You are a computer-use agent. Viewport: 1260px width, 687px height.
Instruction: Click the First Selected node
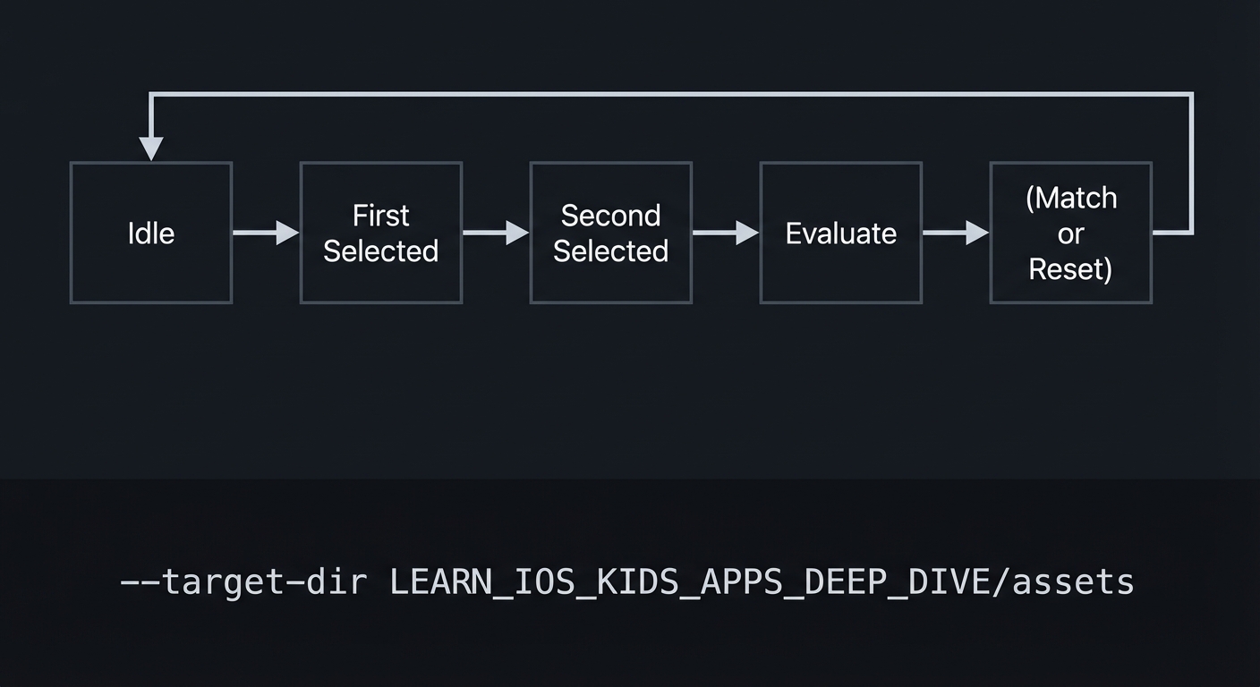[381, 233]
